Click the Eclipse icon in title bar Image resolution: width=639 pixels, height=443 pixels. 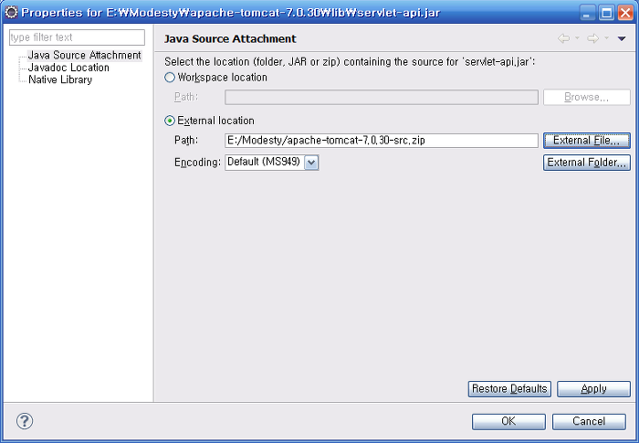point(11,12)
